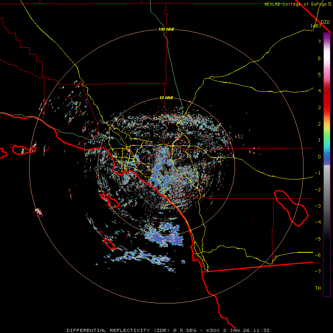This screenshot has height=333, width=333.
Task: Click the TH threshold label on scale
Action: [318, 288]
